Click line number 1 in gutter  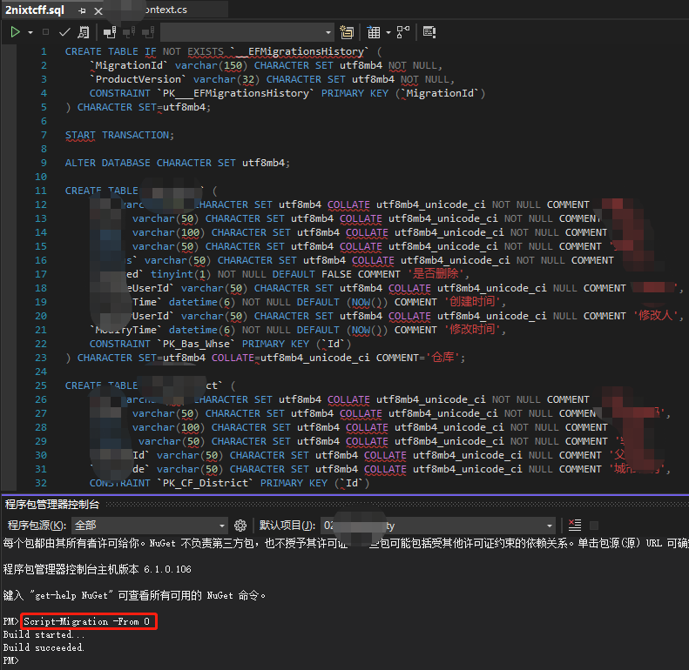click(x=44, y=51)
